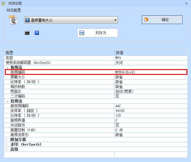Screen dimensions: 191x162
Task: Click the AAC audio codec value
Action: pyautogui.click(x=151, y=106)
